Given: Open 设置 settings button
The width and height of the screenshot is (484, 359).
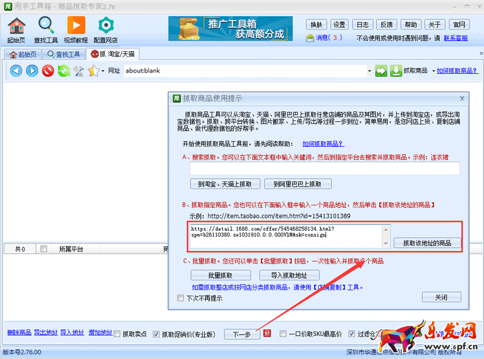Looking at the screenshot, I should [x=339, y=25].
